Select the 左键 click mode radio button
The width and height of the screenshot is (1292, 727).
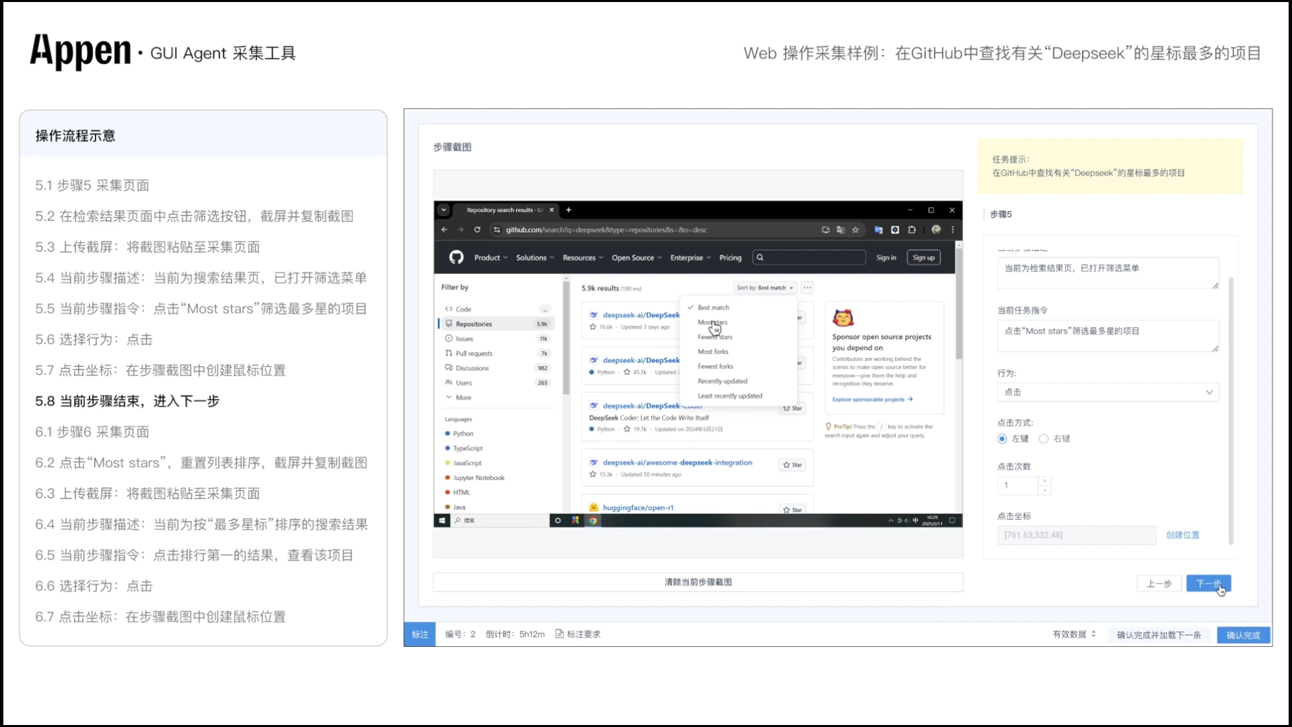click(x=1001, y=438)
